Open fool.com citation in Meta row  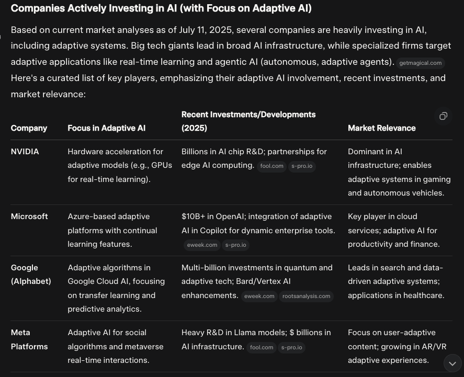tap(262, 347)
